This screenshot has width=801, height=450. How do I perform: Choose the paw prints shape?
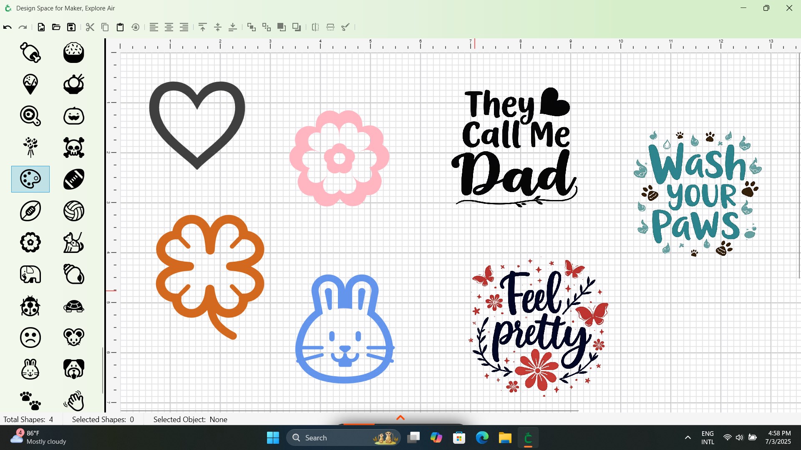(x=30, y=400)
